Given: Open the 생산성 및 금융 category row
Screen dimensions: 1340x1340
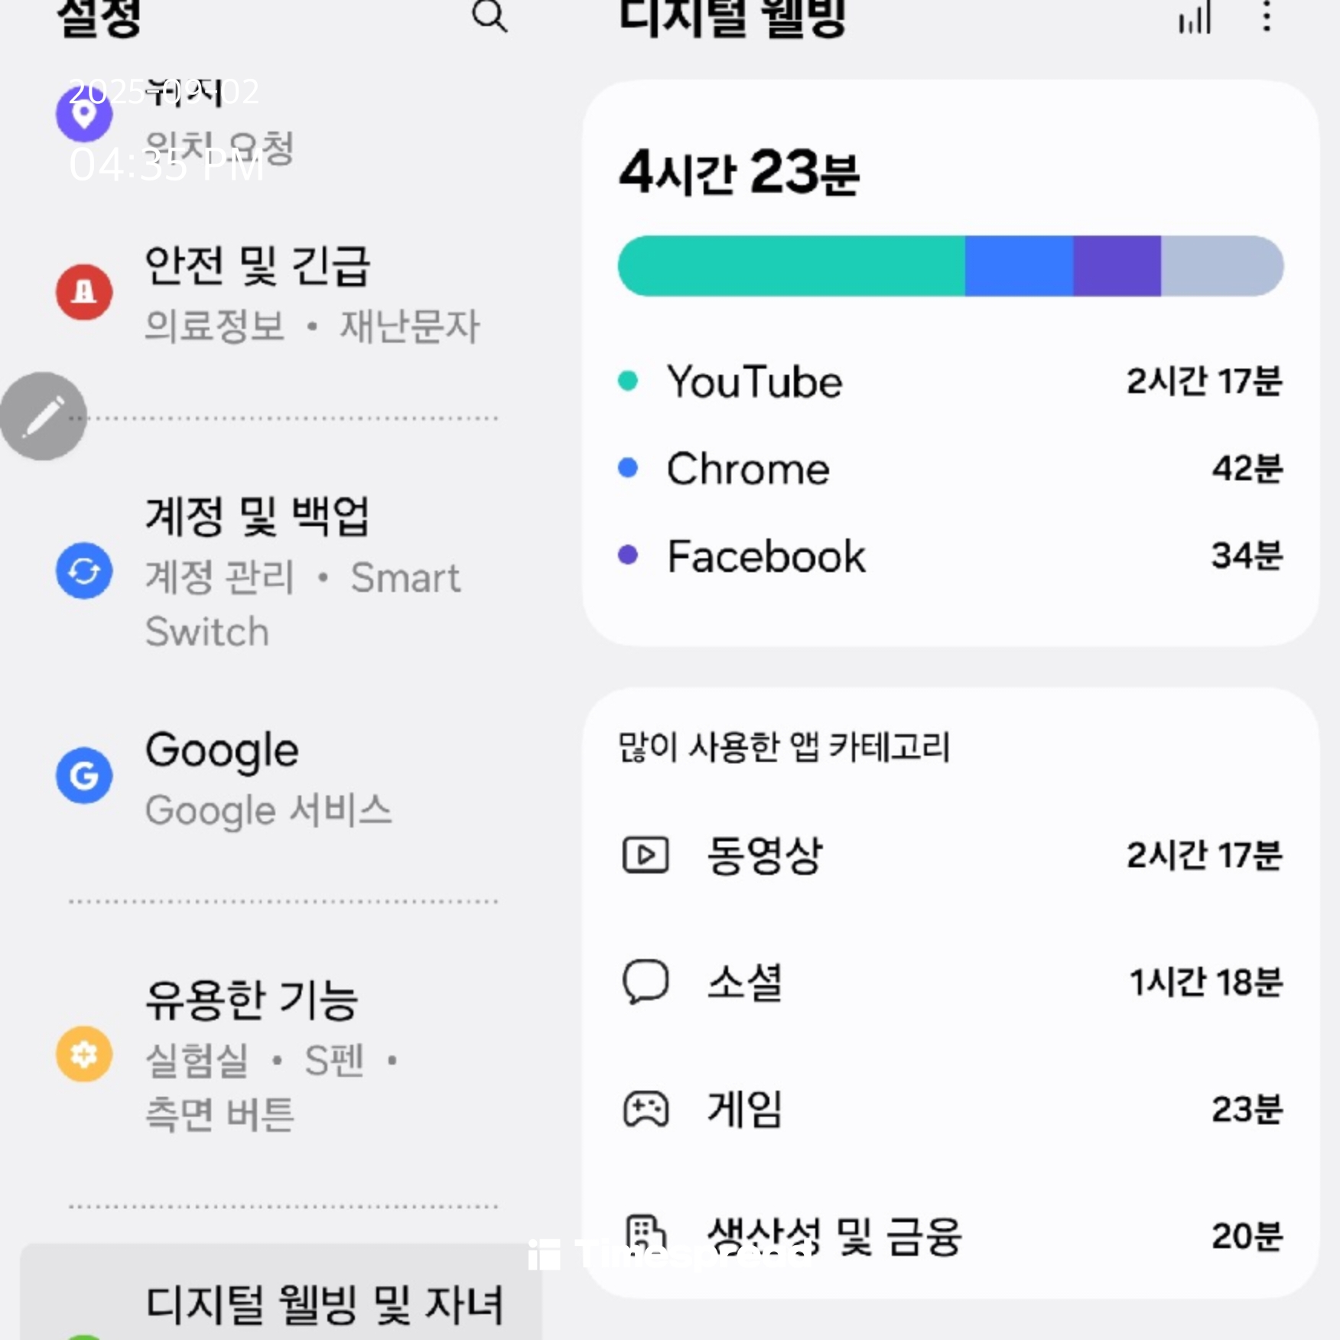Looking at the screenshot, I should [951, 1236].
